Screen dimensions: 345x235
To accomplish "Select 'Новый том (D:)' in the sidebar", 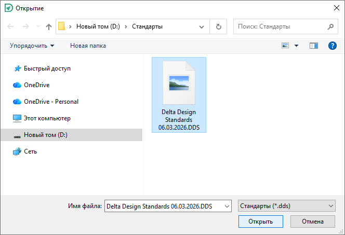I will point(71,135).
